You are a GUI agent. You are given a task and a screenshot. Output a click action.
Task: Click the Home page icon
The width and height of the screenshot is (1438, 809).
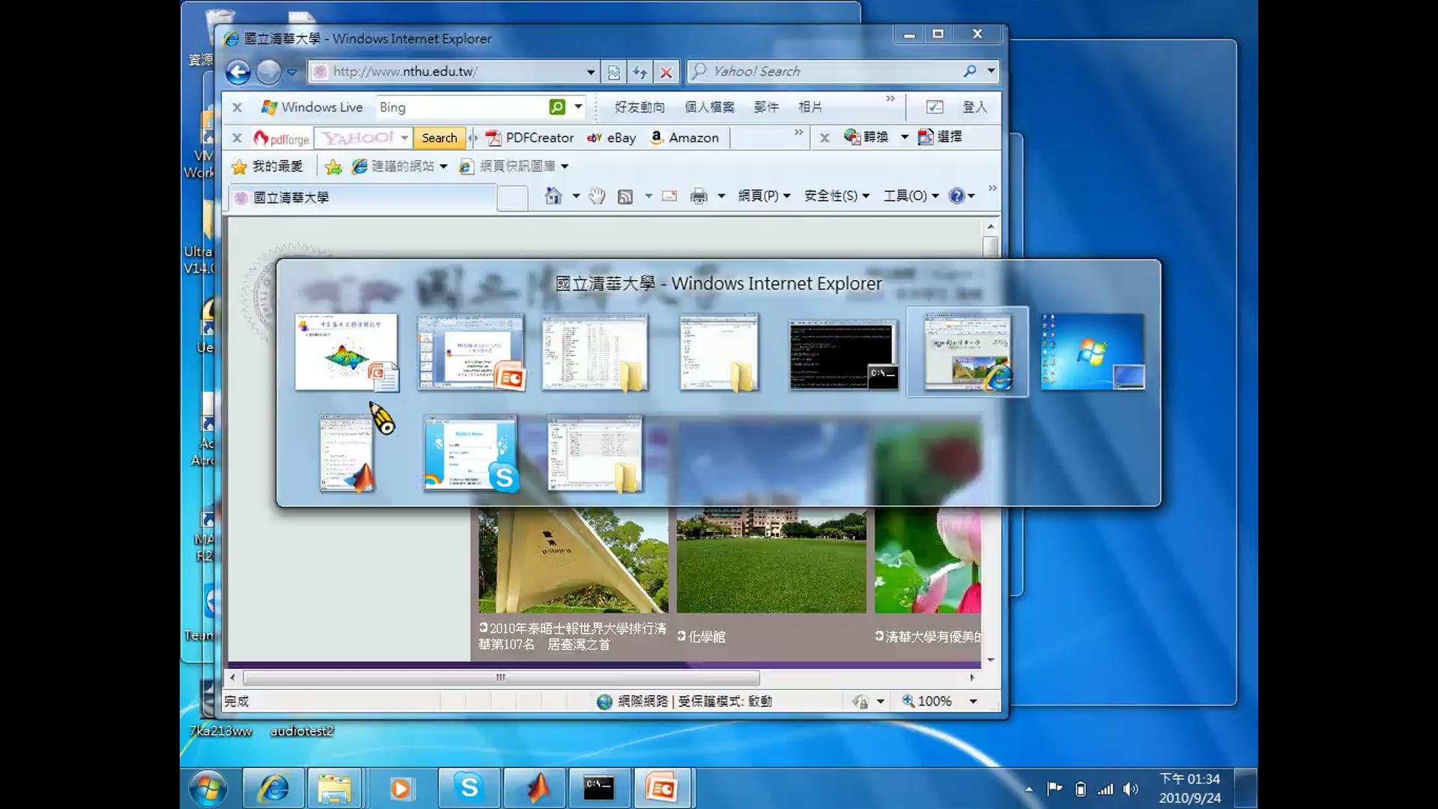coord(553,196)
